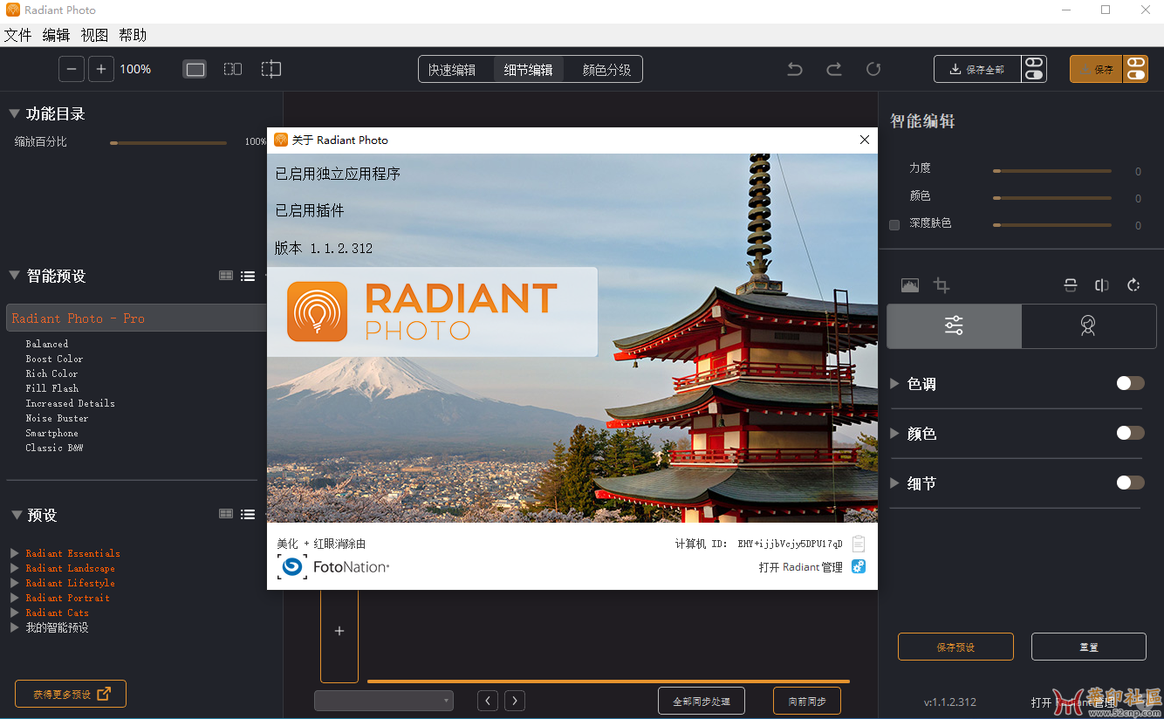
Task: Switch 智能预设 to list view
Action: click(x=248, y=276)
